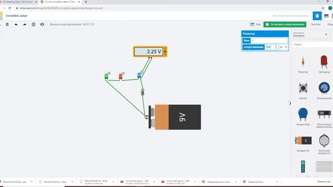Open the Code editor button

(255, 24)
